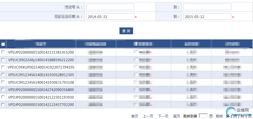Select text VPDJP020000001500142122437703200
253x119 pixels.
click(x=41, y=105)
